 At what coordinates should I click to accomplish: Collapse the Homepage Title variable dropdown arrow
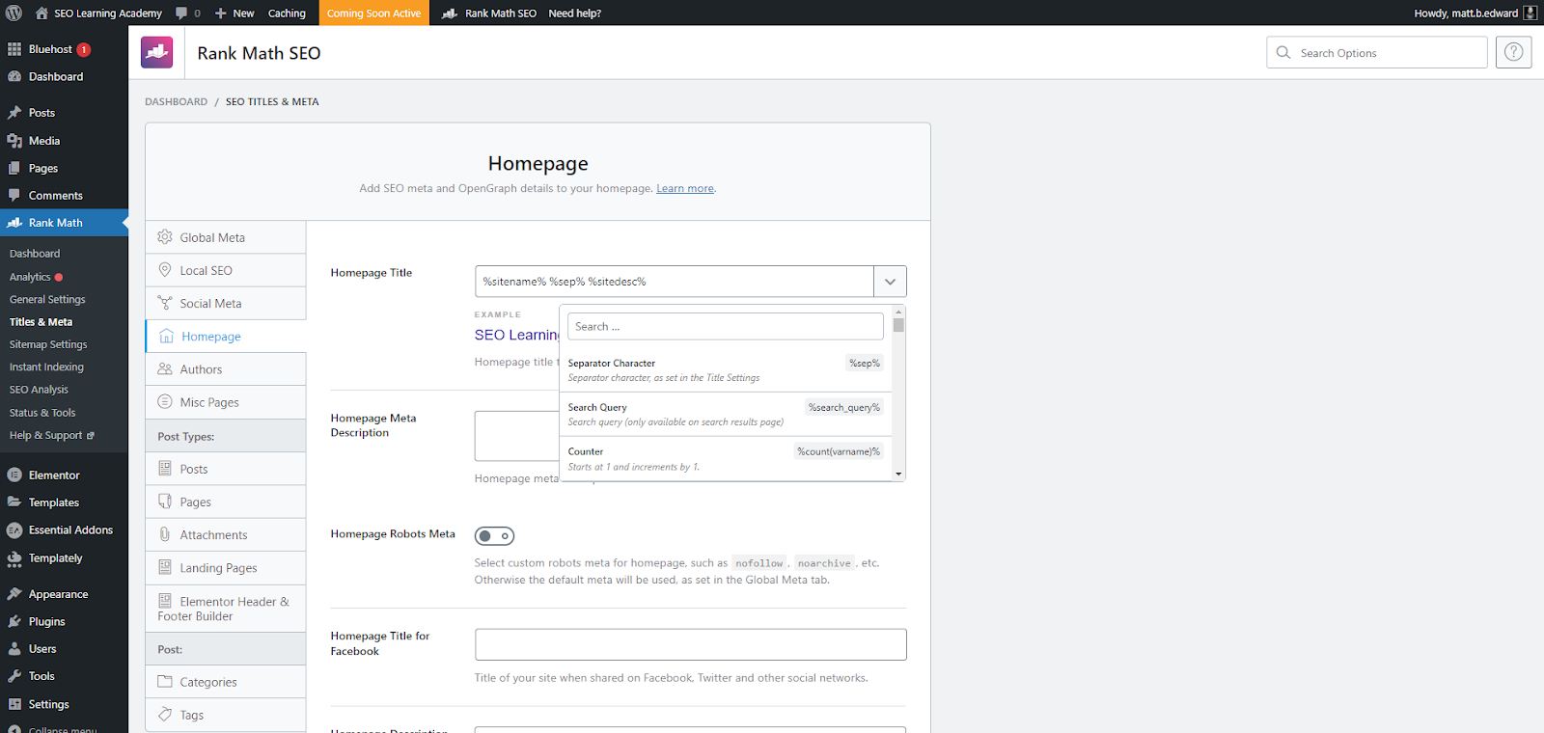coord(890,282)
